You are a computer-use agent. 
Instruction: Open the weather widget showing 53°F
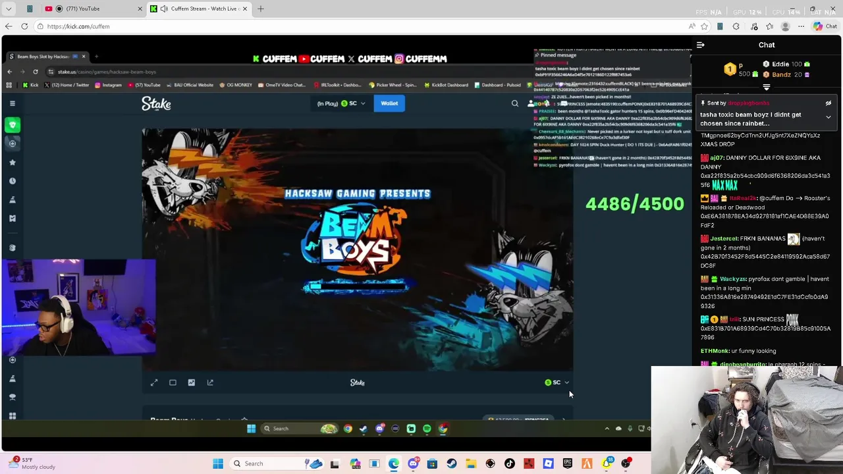click(x=32, y=463)
